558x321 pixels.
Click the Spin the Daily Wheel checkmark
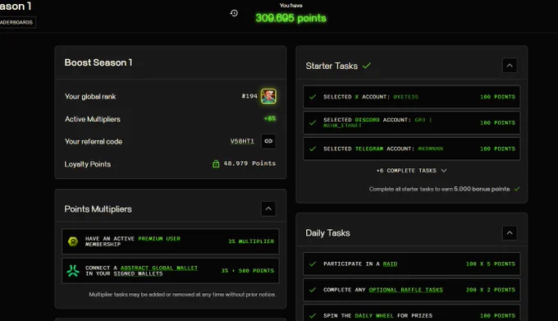click(x=313, y=315)
